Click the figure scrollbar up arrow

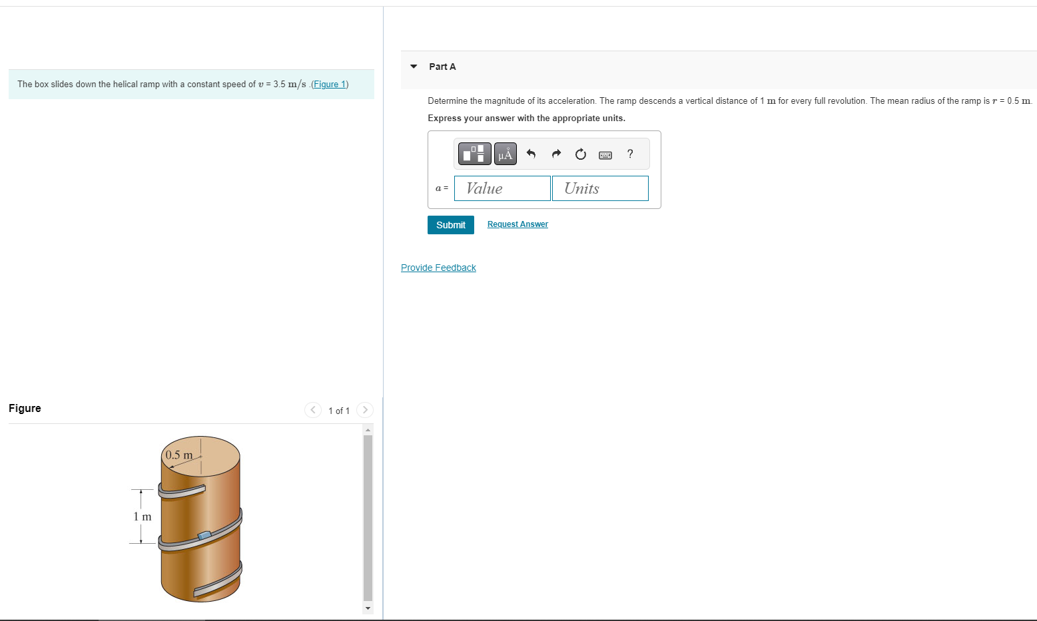[x=368, y=429]
